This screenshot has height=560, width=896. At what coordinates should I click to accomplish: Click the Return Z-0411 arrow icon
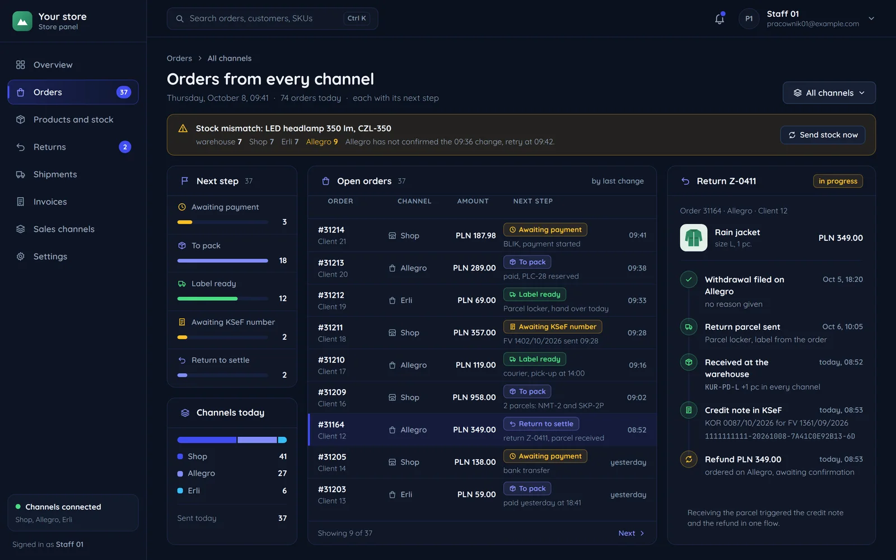[685, 181]
